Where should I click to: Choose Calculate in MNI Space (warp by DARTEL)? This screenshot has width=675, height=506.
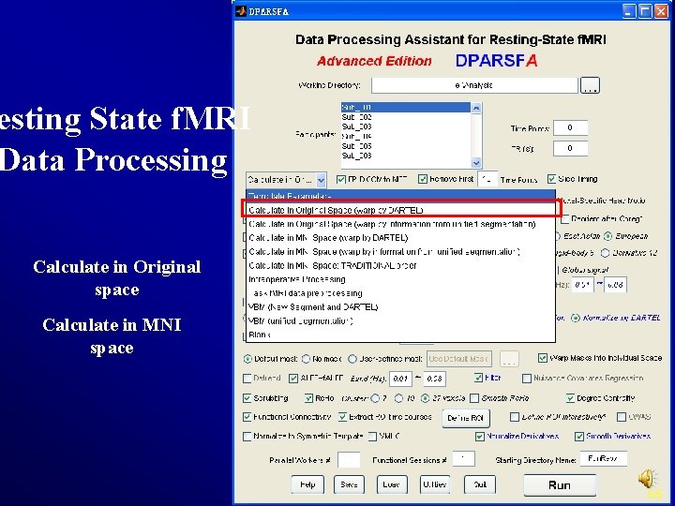pos(400,237)
